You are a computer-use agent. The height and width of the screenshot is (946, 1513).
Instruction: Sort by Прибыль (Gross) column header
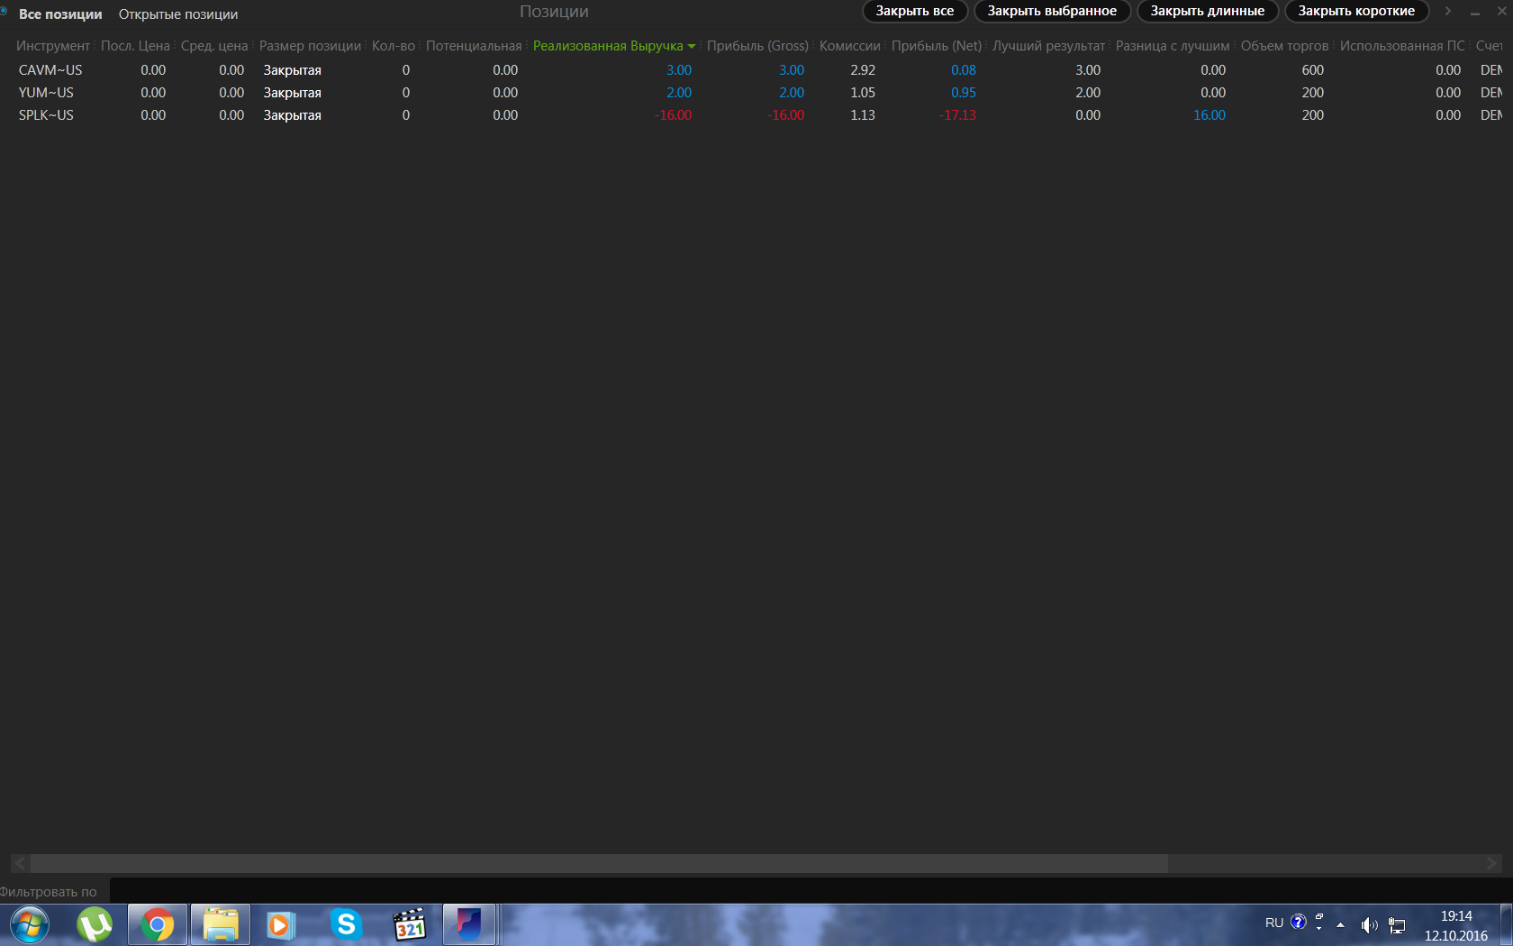coord(757,46)
